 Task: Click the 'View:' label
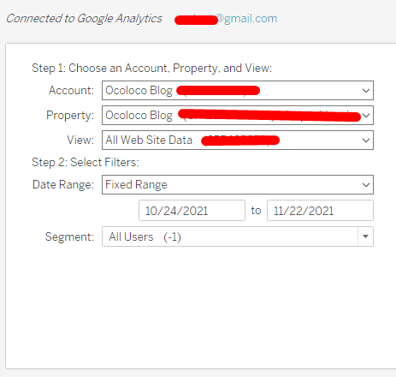point(80,141)
